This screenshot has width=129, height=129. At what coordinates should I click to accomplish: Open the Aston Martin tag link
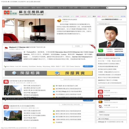10,66
